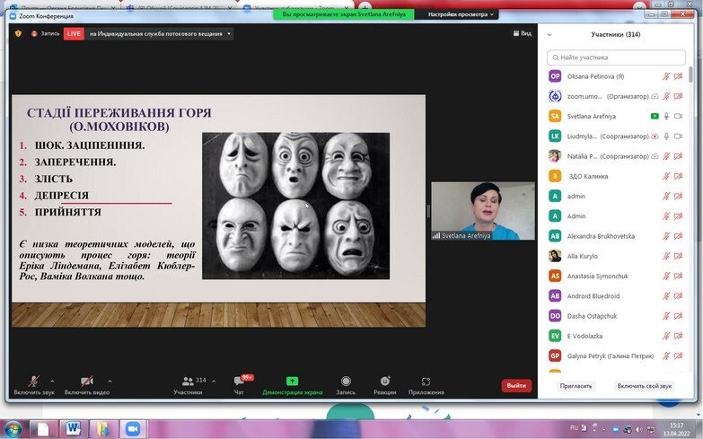Toggle microphone with Включить звук

pyautogui.click(x=33, y=382)
